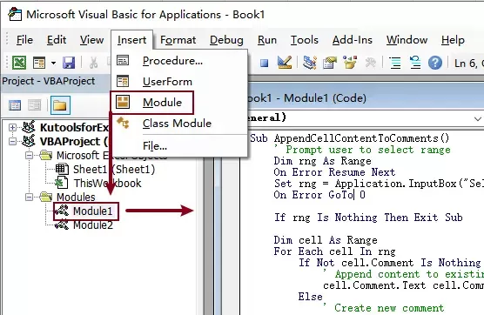Click the 'For Each cell In rng' line
This screenshot has height=315, width=484.
334,251
